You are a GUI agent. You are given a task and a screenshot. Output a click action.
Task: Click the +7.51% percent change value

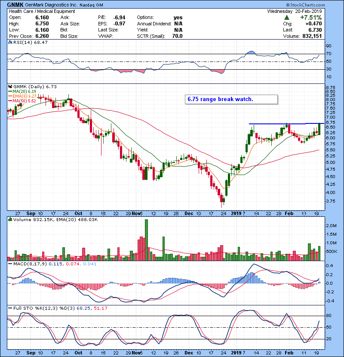click(311, 18)
